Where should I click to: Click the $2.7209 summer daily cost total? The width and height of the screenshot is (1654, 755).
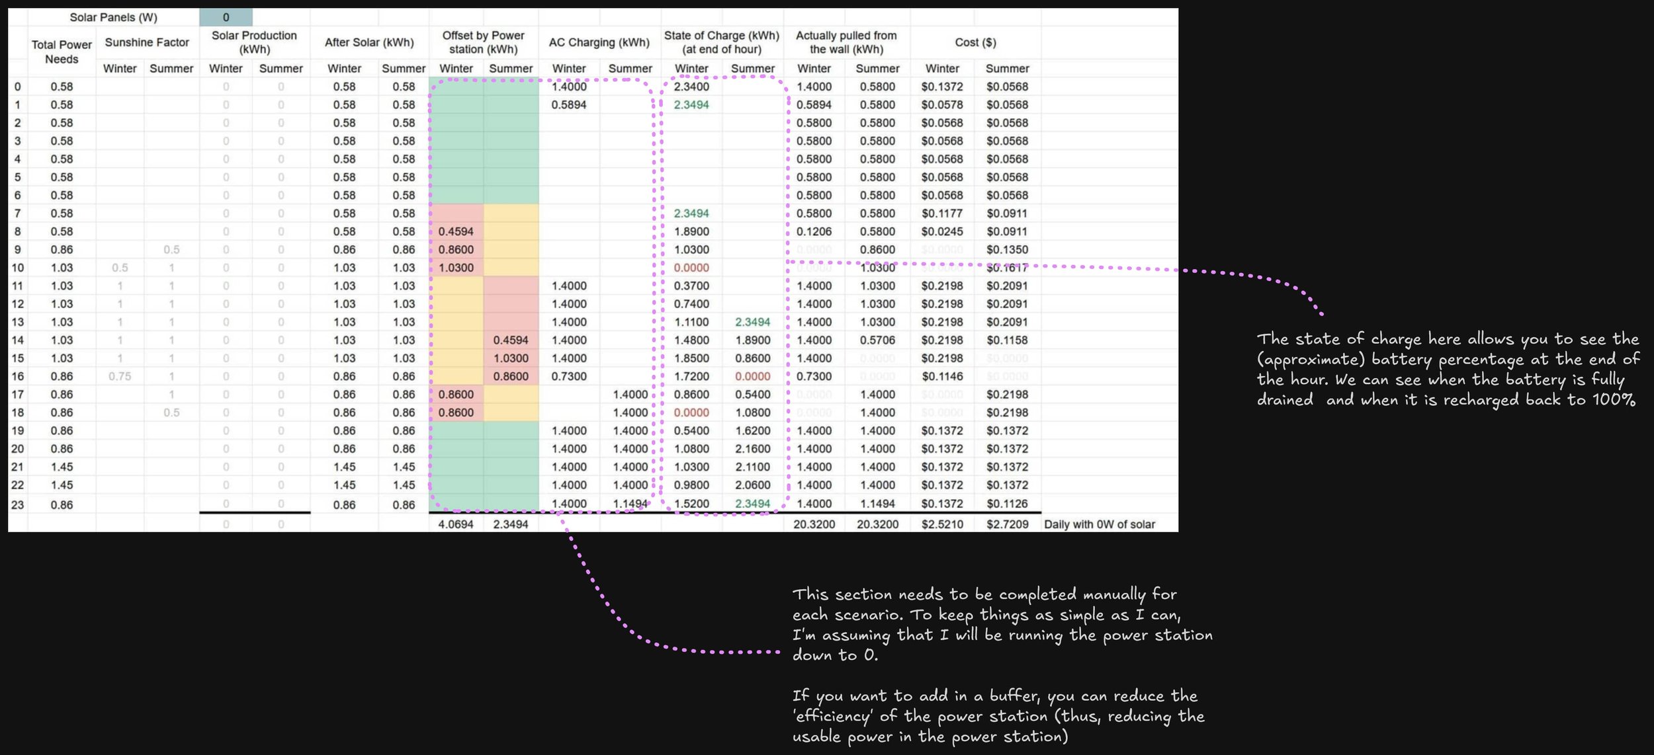coord(1007,524)
